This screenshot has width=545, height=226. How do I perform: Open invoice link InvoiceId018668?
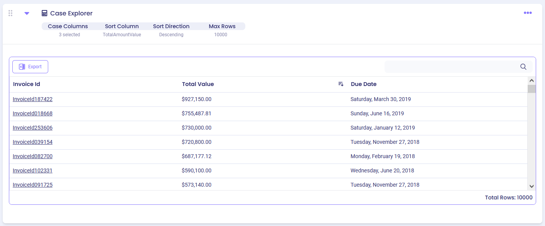point(32,113)
